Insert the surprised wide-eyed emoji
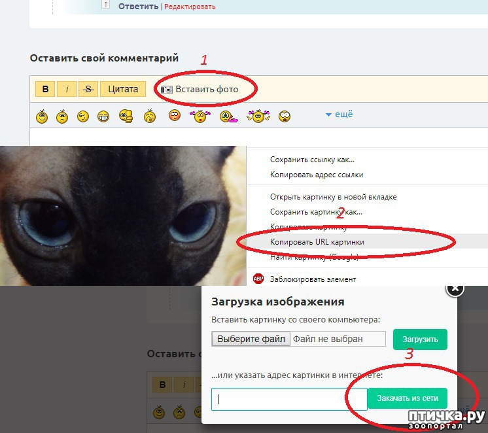The width and height of the screenshot is (488, 433). (x=285, y=116)
